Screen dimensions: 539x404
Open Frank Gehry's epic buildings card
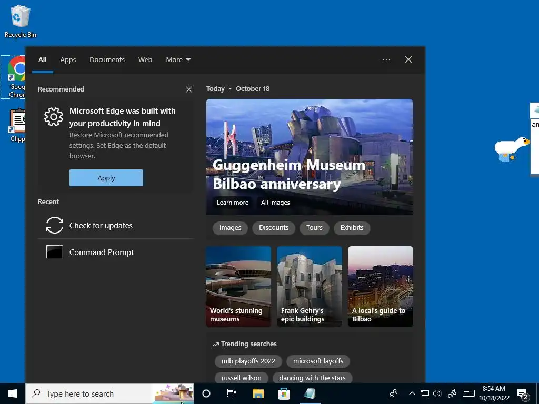[x=310, y=287]
